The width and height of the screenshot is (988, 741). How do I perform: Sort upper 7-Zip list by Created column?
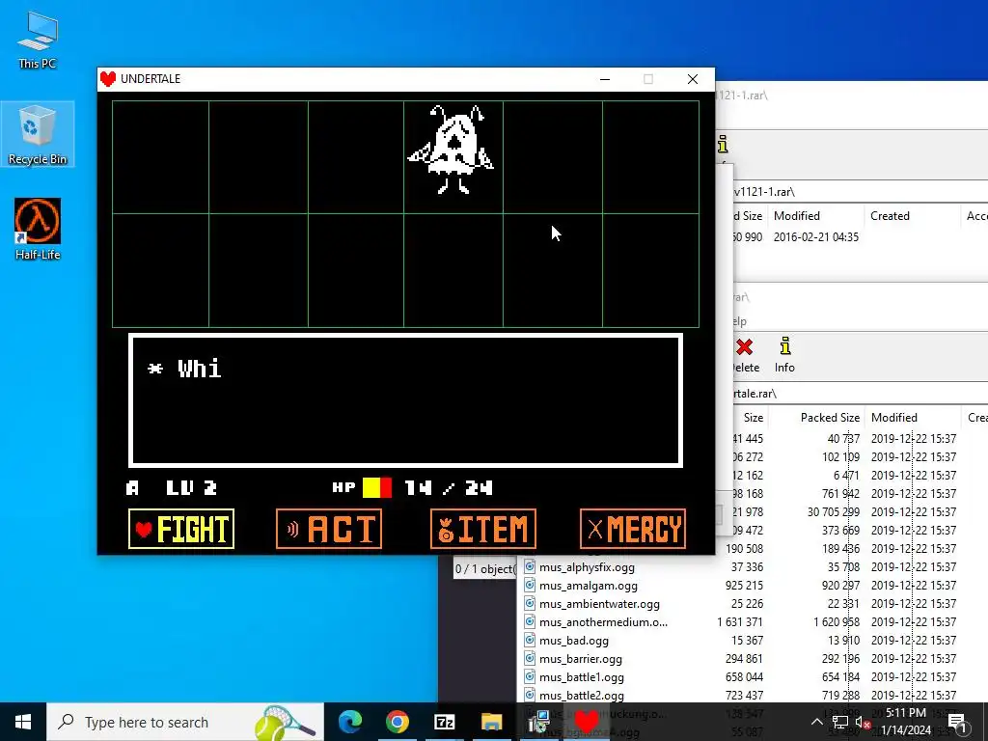[890, 215]
